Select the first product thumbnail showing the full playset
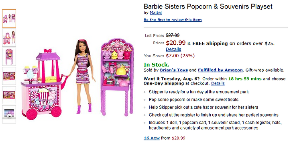 pos(9,19)
